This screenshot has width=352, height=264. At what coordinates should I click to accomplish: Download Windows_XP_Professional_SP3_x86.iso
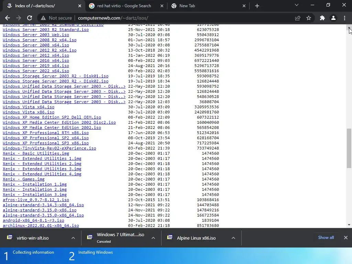[x=46, y=143]
